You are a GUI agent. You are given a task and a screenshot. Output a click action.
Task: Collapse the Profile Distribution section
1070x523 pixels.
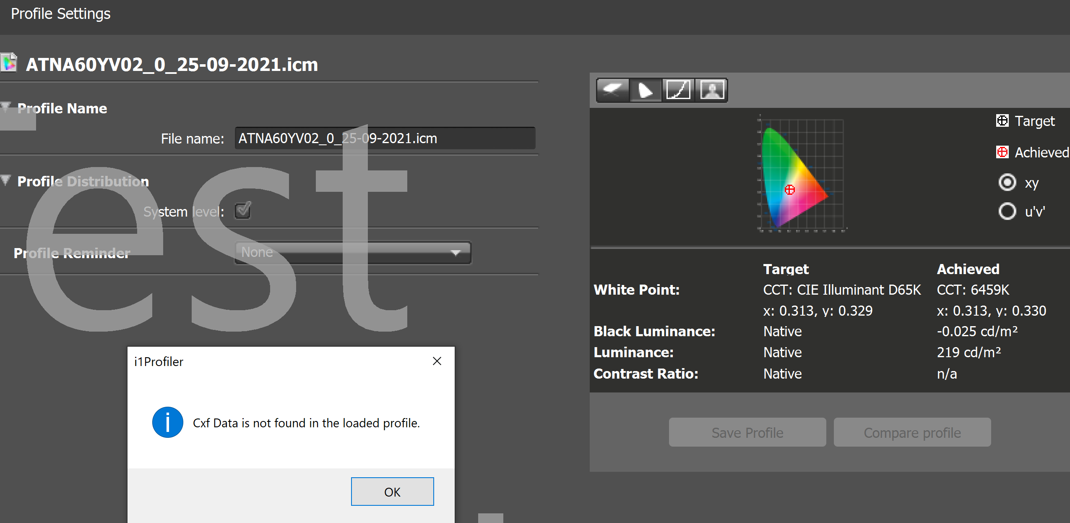point(6,180)
